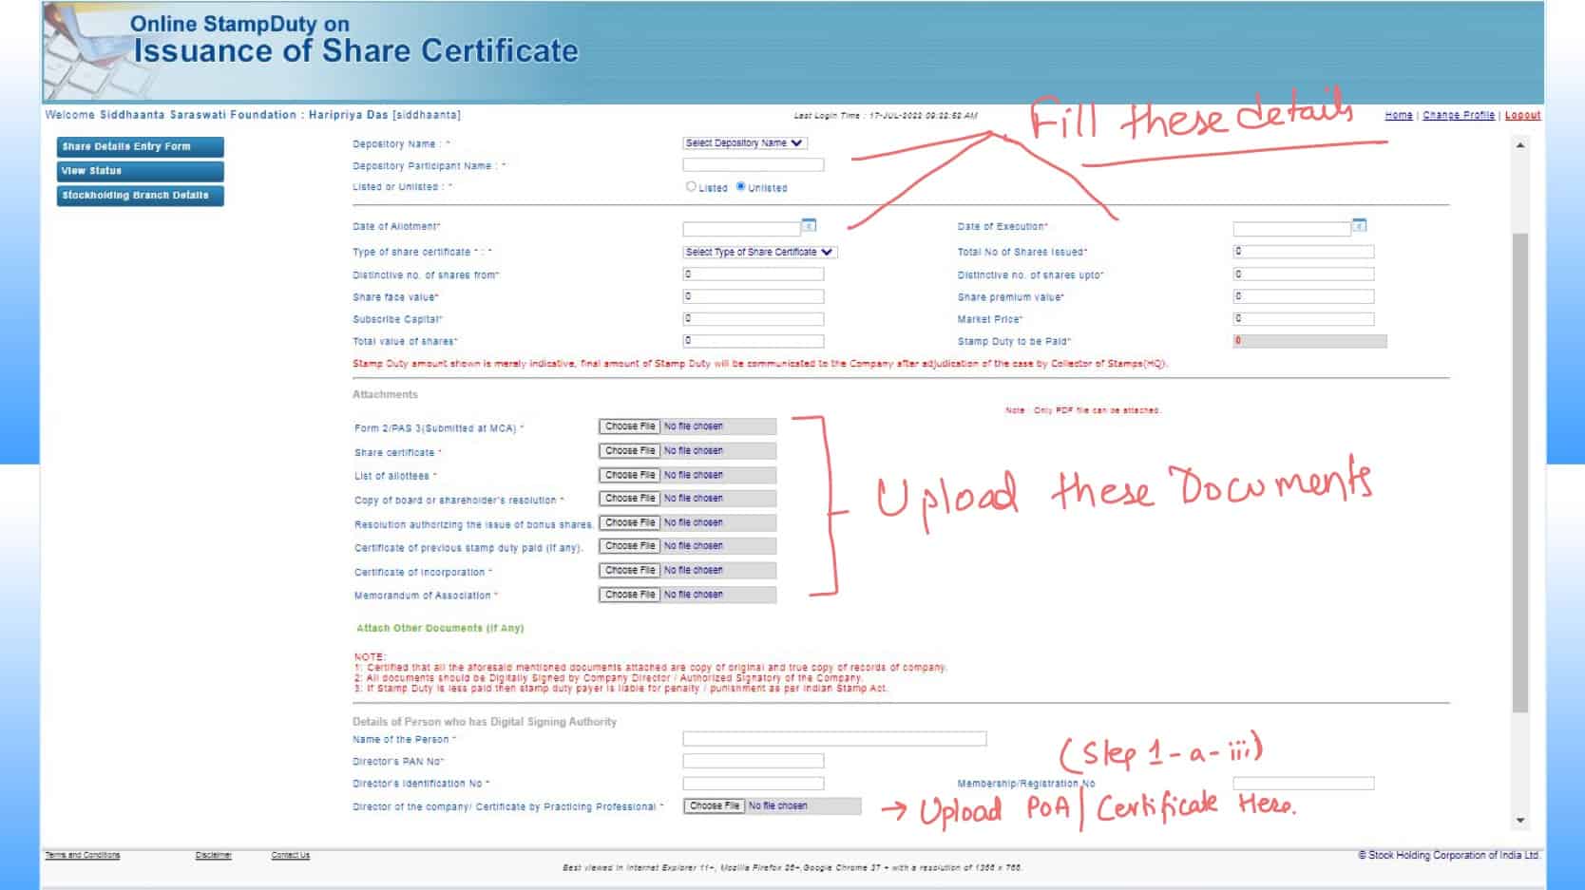Open the View Status page
The image size is (1585, 890).
tap(139, 171)
